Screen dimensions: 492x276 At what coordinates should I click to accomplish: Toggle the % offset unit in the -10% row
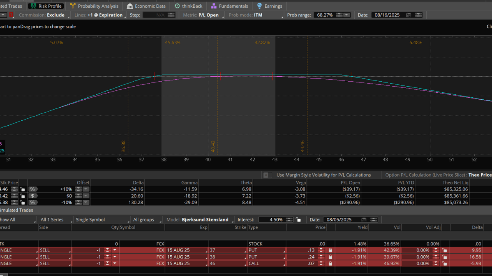coord(32,202)
